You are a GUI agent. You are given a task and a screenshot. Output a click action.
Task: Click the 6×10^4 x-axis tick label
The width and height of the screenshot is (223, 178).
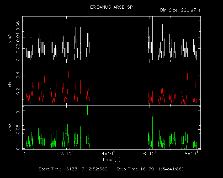pyautogui.click(x=150, y=153)
